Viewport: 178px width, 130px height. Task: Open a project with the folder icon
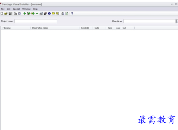tap(6, 13)
